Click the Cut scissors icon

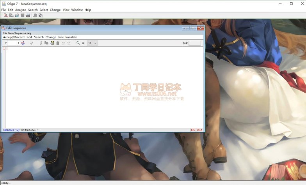click(41, 43)
